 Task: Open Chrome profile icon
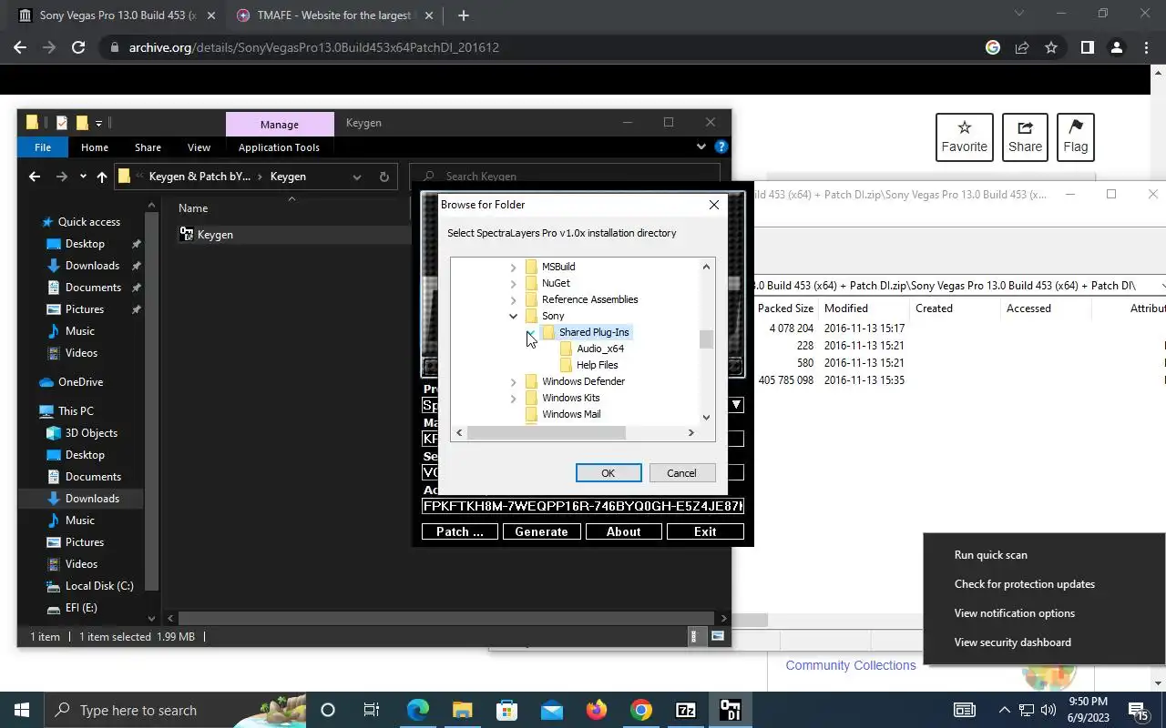click(1117, 47)
